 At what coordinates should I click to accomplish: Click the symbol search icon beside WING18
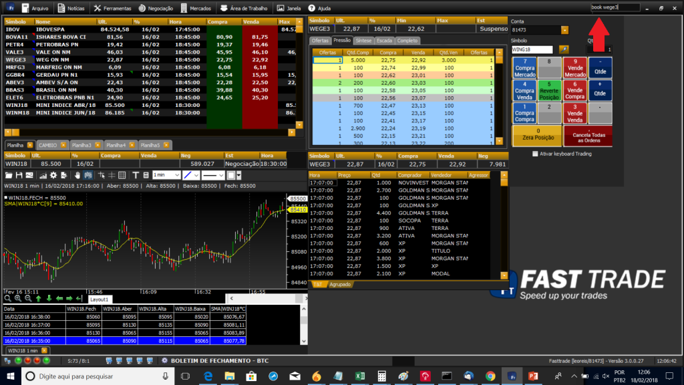tap(564, 49)
